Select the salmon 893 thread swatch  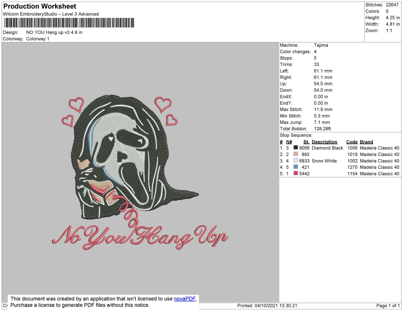coord(296,154)
